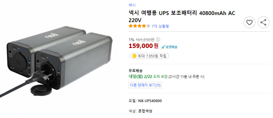Open the 넥시 brand link
The height and width of the screenshot is (118, 273).
(x=132, y=5)
